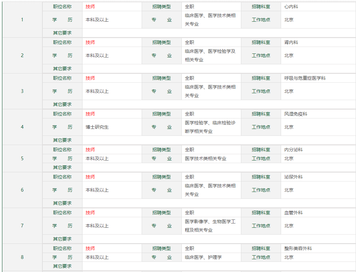Select the row number 4 cell

pyautogui.click(x=22, y=127)
